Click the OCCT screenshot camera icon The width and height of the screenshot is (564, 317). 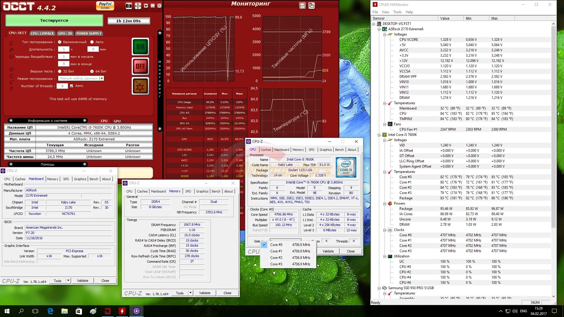pos(129,6)
